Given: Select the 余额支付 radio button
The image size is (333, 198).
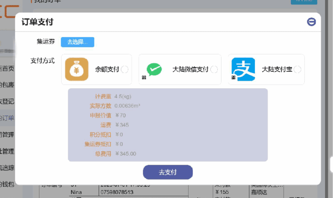Looking at the screenshot, I should click(x=125, y=69).
